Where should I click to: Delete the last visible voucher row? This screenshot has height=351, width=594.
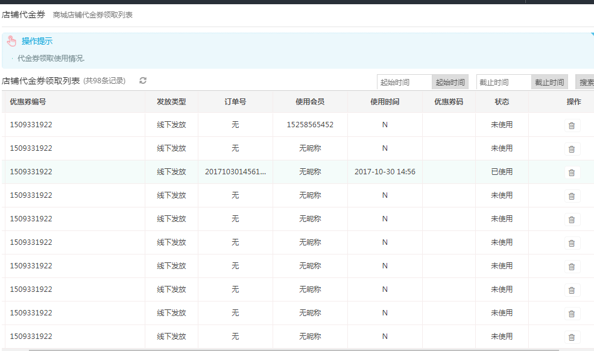pyautogui.click(x=572, y=337)
